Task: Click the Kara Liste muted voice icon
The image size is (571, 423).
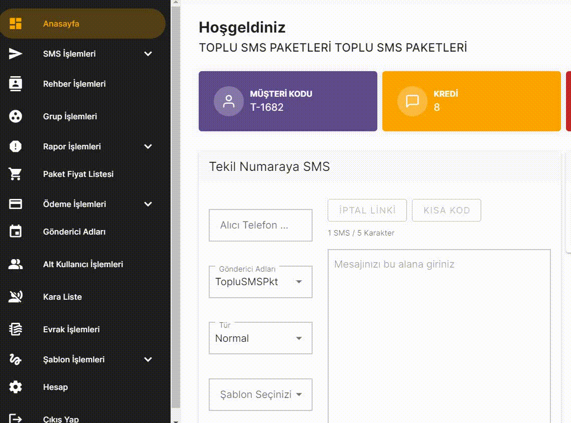Action: (15, 297)
